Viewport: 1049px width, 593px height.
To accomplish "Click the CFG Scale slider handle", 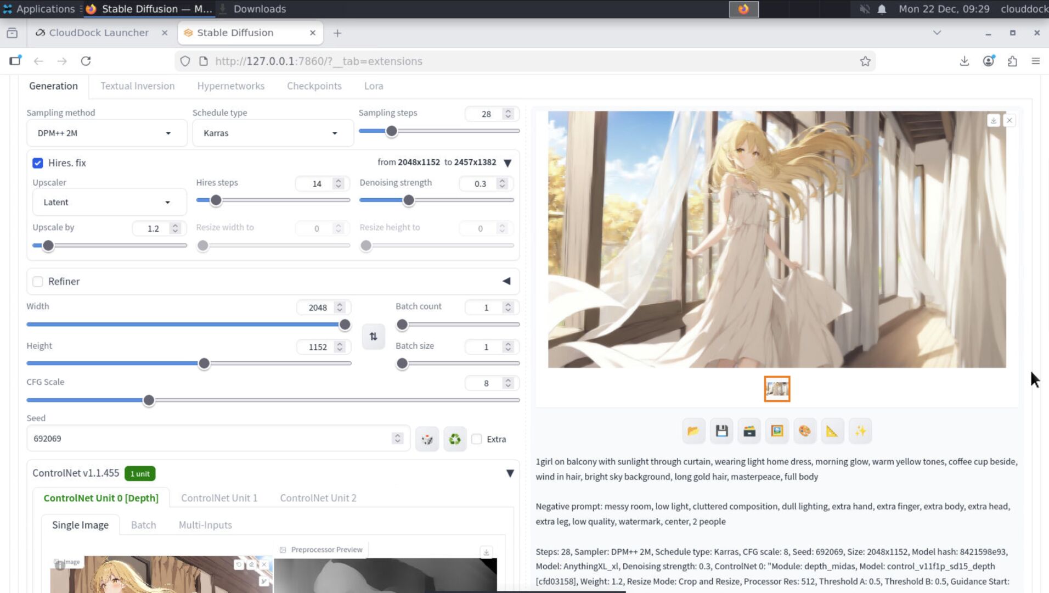I will click(x=149, y=400).
